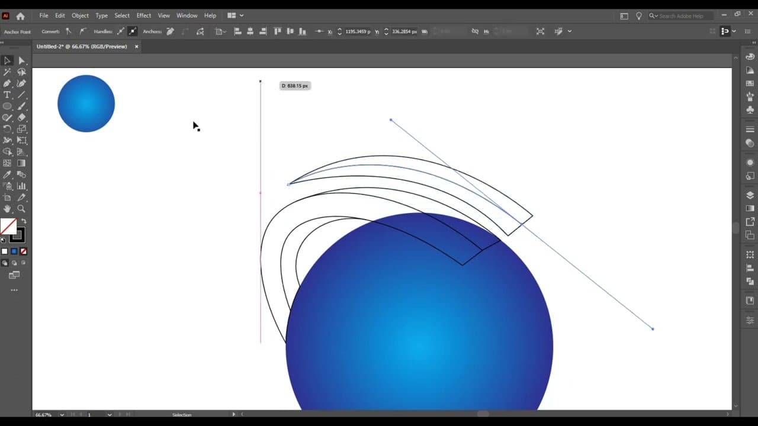
Task: Select the Direct Selection tool
Action: 22,60
